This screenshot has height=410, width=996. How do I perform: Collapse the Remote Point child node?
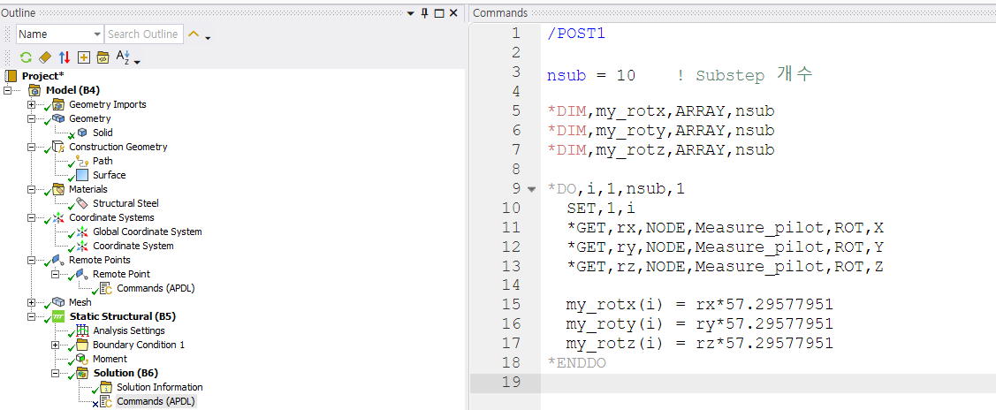coord(56,274)
